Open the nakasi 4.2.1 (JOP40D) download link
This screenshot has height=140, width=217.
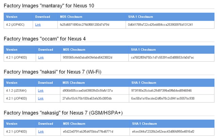tap(41, 99)
